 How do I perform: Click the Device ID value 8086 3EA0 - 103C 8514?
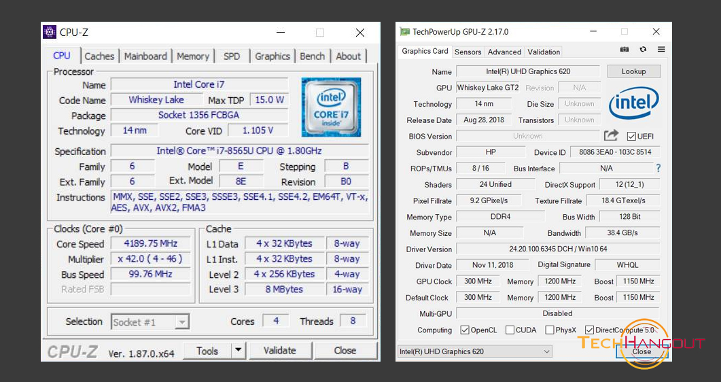click(x=615, y=152)
